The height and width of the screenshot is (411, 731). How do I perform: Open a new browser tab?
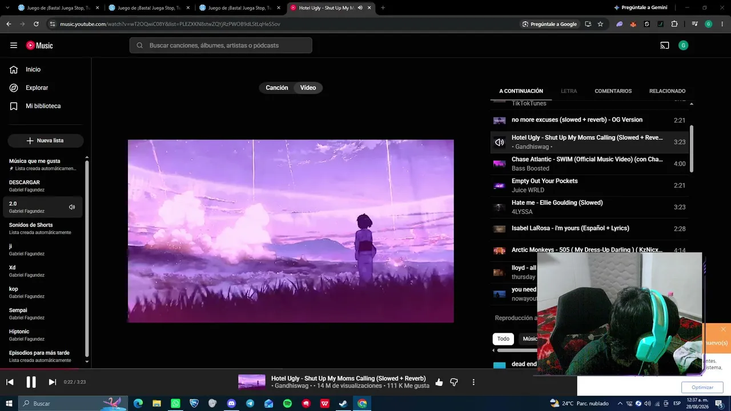click(383, 8)
